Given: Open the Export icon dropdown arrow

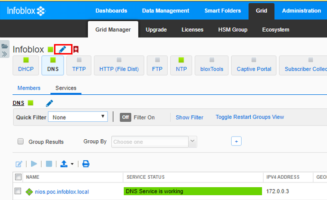Looking at the screenshot, I should [x=72, y=164].
